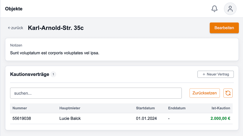Image resolution: width=243 pixels, height=136 pixels.
Task: Click the 2.000,00 € deposit amount
Action: coord(220,118)
